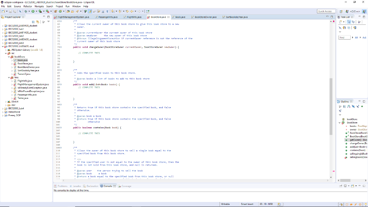Toggle Hide Static Members in the Outline
Image resolution: width=368 pixels, height=207 pixels.
[358, 106]
